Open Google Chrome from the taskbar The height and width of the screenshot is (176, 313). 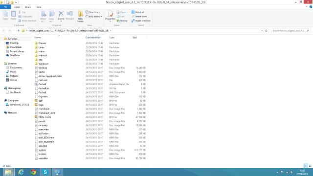tap(33, 172)
